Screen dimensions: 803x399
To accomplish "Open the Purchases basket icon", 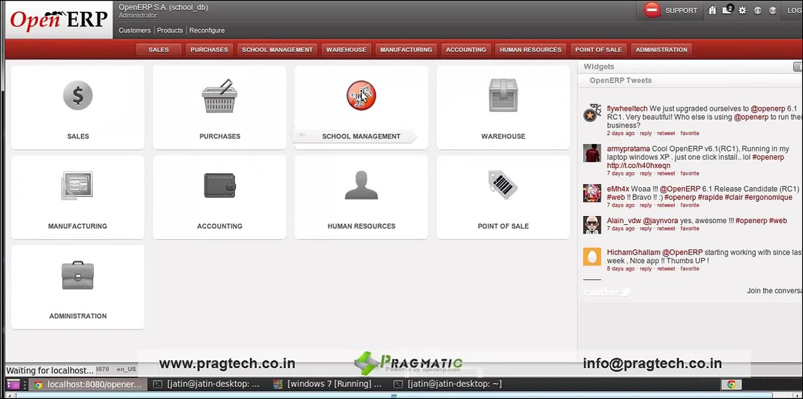I will (220, 96).
